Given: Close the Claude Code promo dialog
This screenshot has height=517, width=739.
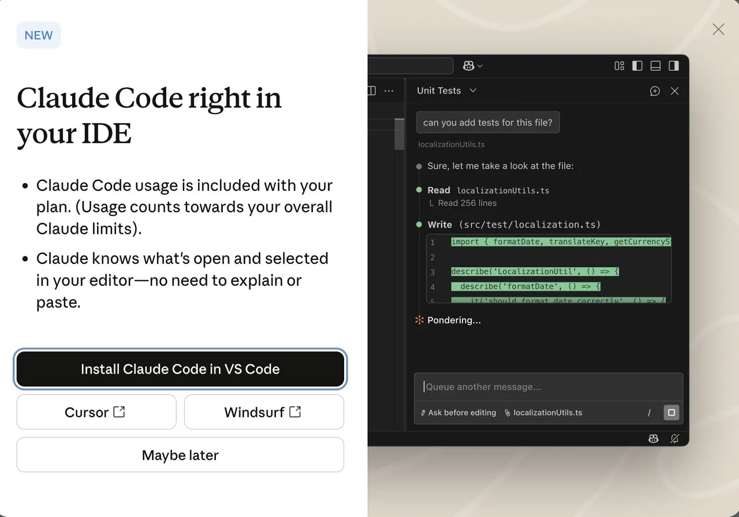Looking at the screenshot, I should coord(718,29).
